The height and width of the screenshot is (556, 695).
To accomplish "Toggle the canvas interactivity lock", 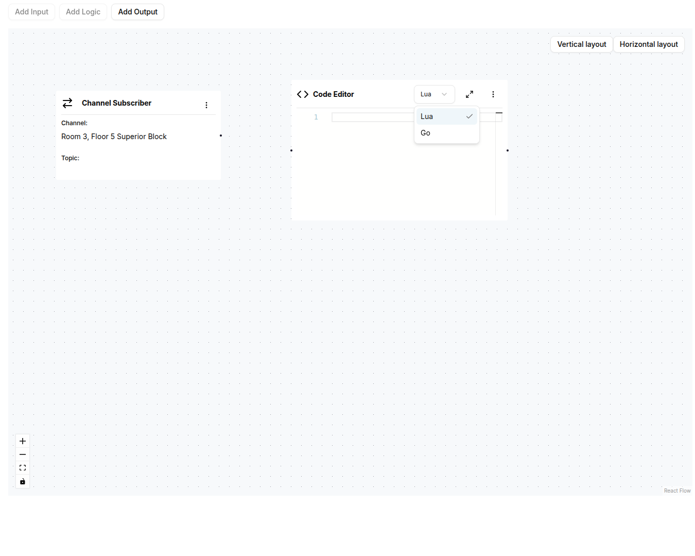I will 23,481.
